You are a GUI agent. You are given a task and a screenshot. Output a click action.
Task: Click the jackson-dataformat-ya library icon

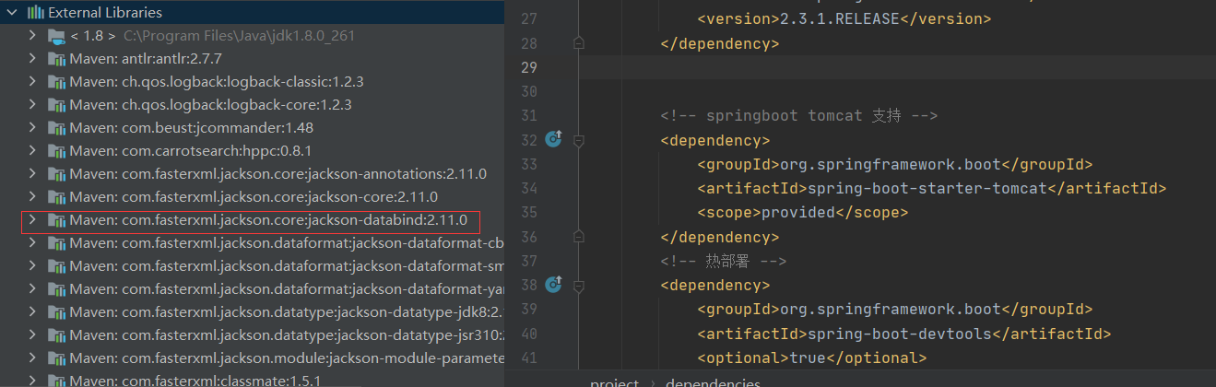tap(56, 289)
